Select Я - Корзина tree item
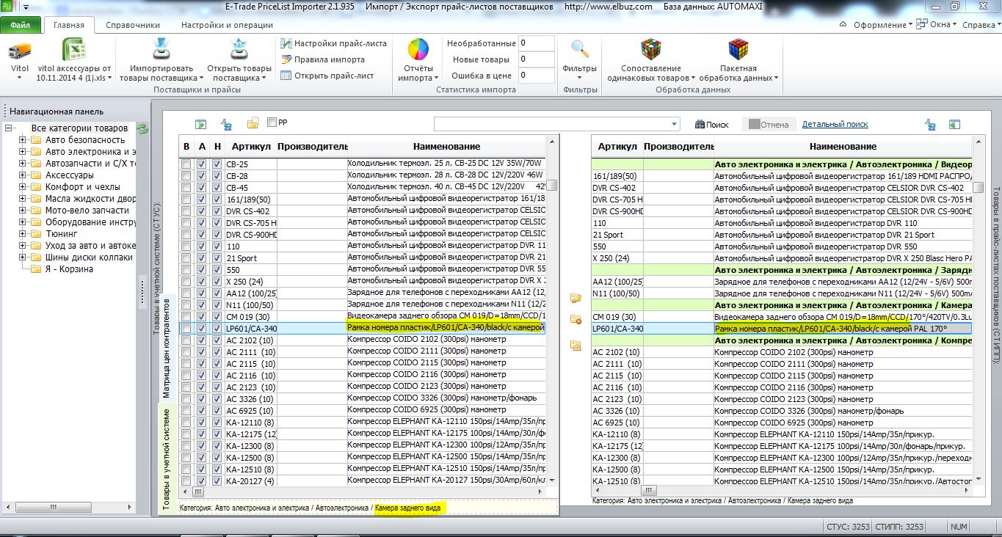The height and width of the screenshot is (537, 1002). pos(69,269)
